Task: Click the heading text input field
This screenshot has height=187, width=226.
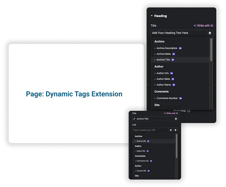Action: 179,33
